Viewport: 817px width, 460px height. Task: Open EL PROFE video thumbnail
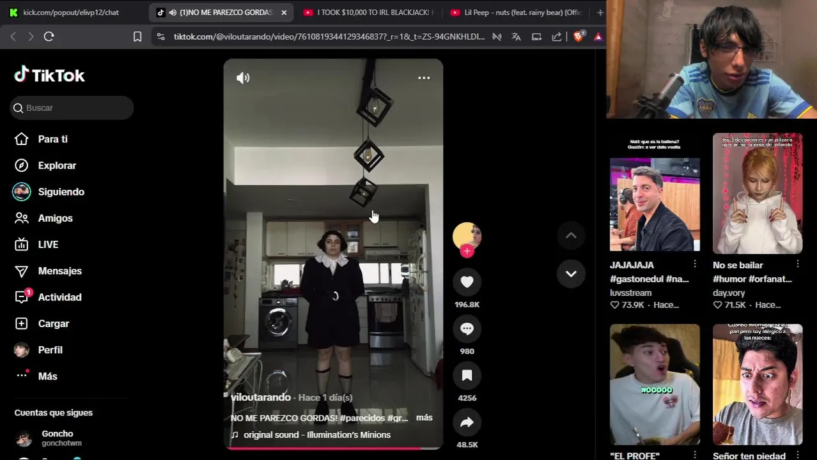pyautogui.click(x=655, y=384)
